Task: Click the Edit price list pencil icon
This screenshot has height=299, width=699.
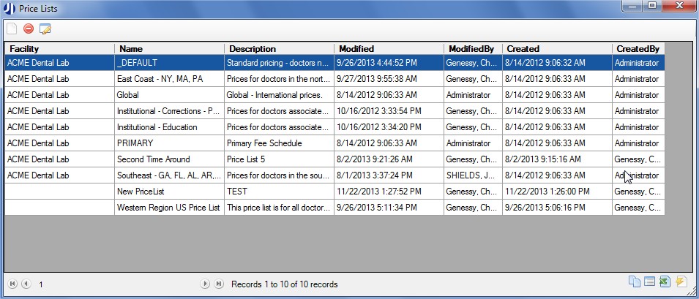Action: 45,29
